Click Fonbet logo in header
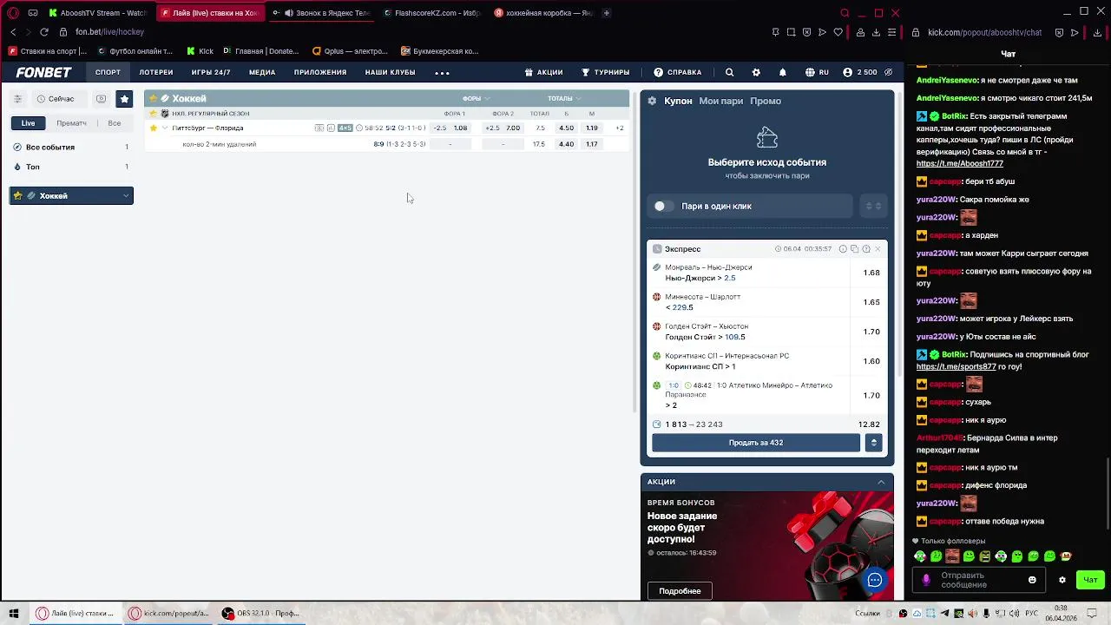Viewport: 1111px width, 625px height. (x=43, y=72)
